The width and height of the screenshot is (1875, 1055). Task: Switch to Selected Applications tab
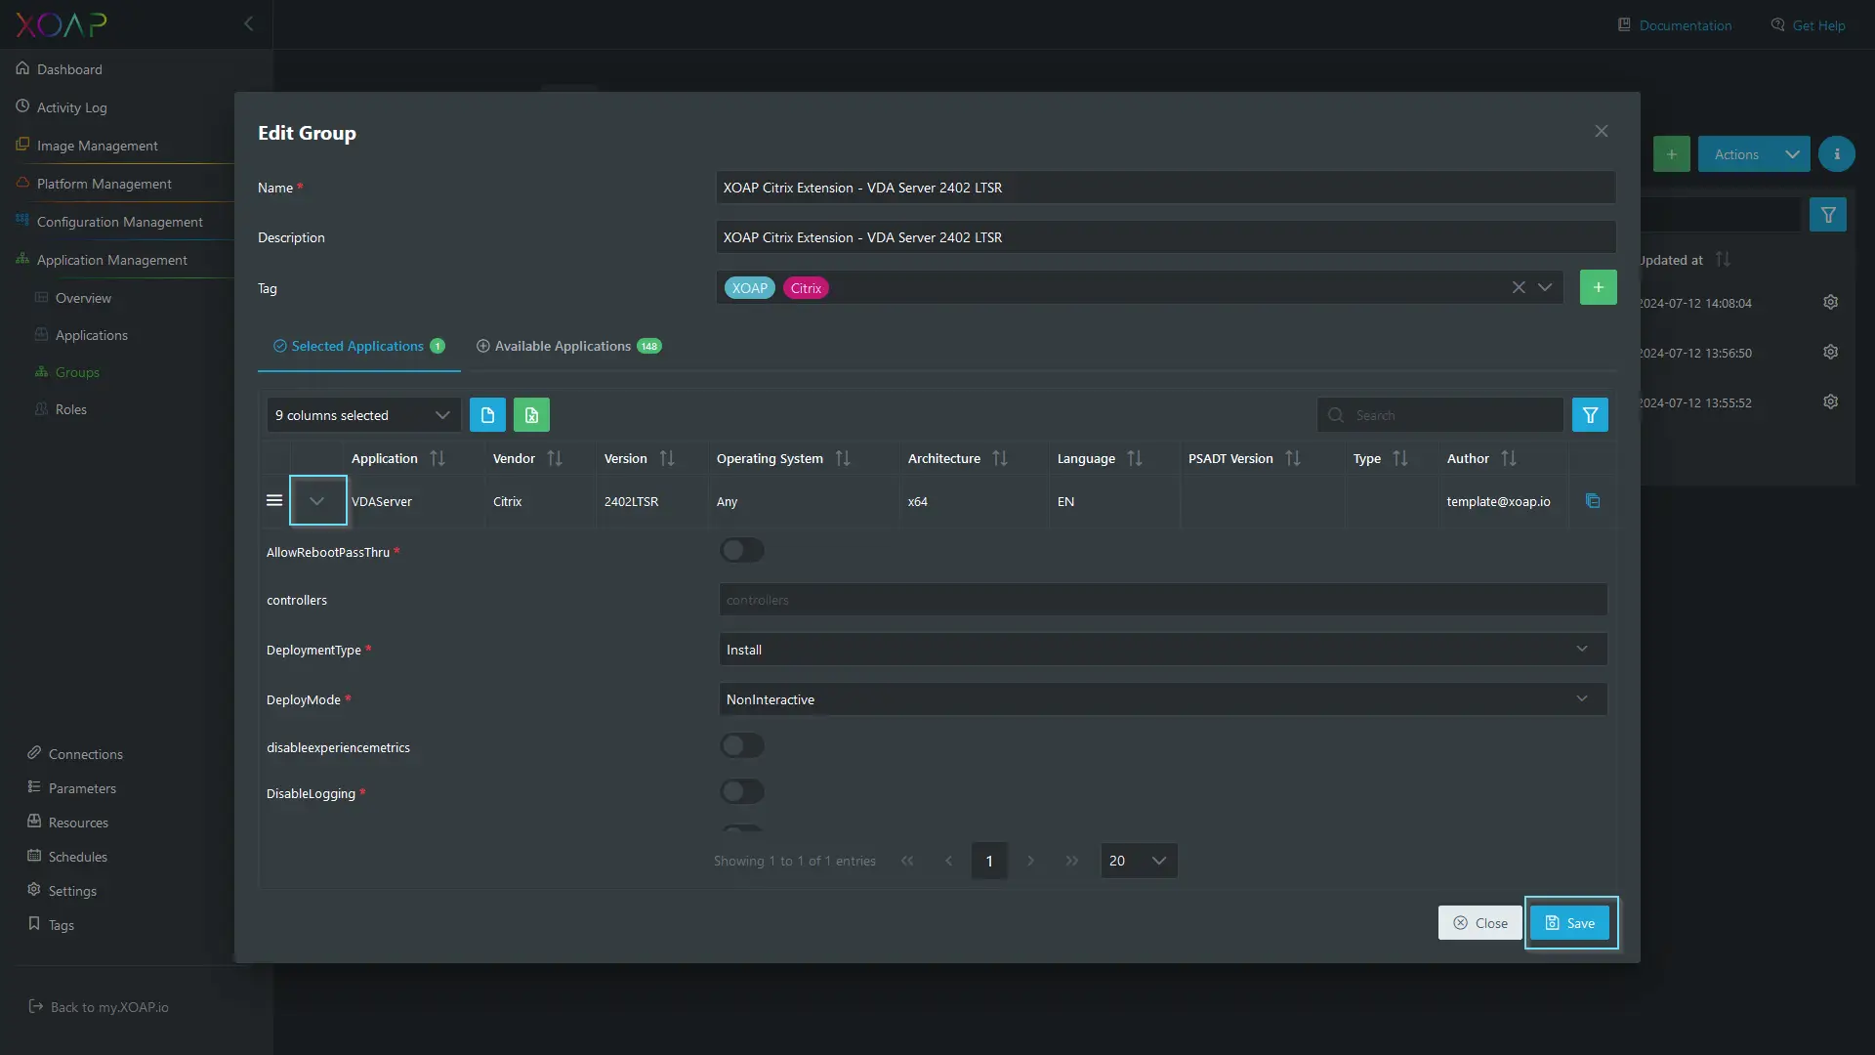(x=358, y=346)
